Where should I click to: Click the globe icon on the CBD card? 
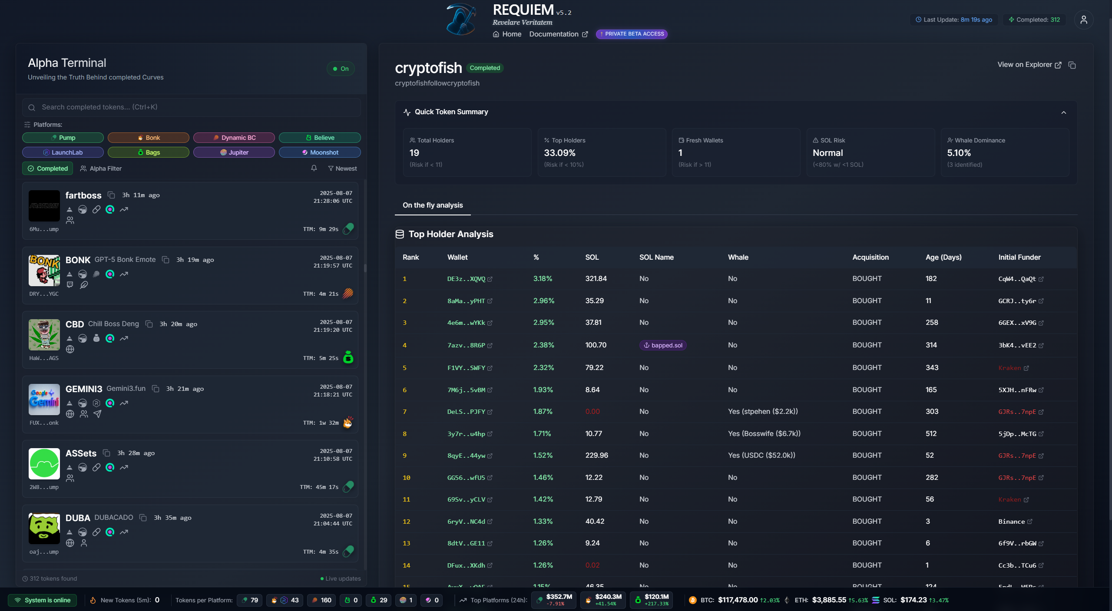point(70,349)
